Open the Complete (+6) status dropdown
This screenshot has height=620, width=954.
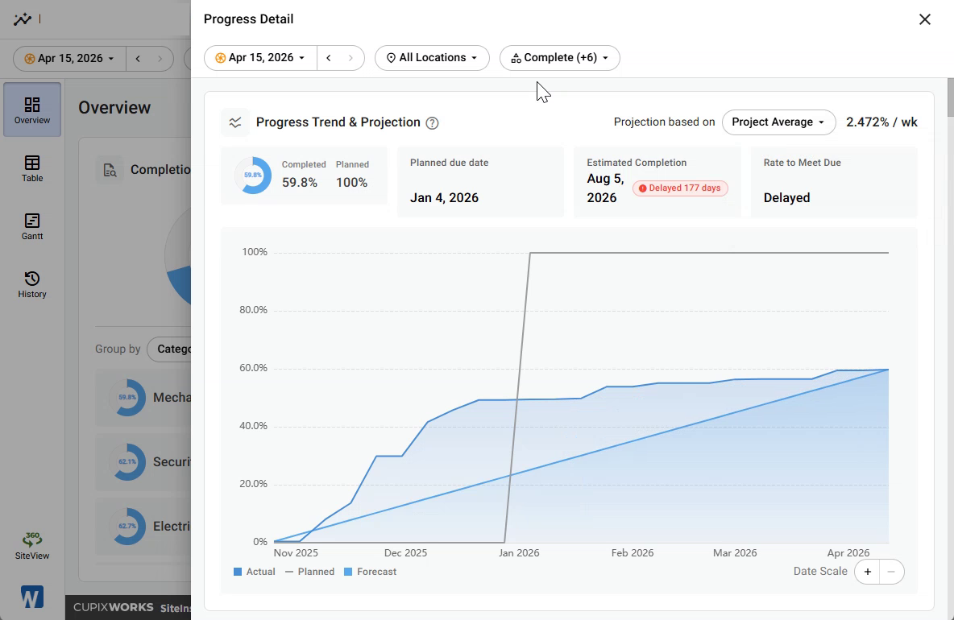coord(560,58)
